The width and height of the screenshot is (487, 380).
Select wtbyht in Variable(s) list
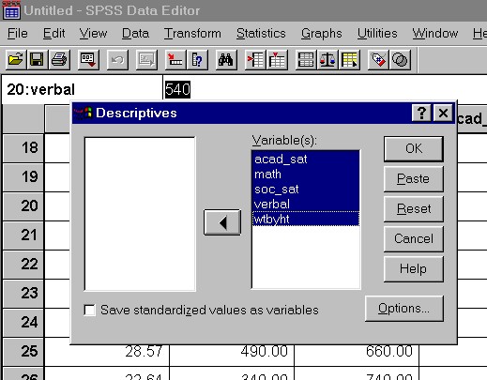coord(306,219)
